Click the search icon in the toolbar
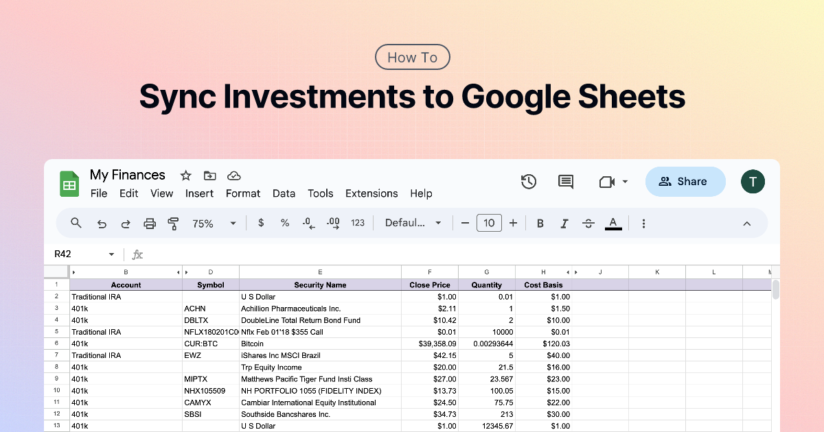Image resolution: width=824 pixels, height=432 pixels. [76, 223]
